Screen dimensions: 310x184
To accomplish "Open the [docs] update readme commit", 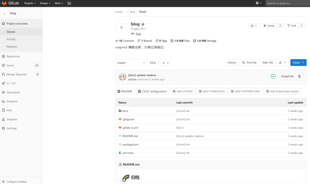I will click(x=142, y=75).
